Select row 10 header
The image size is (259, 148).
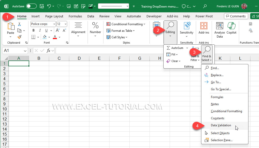pos(5,109)
